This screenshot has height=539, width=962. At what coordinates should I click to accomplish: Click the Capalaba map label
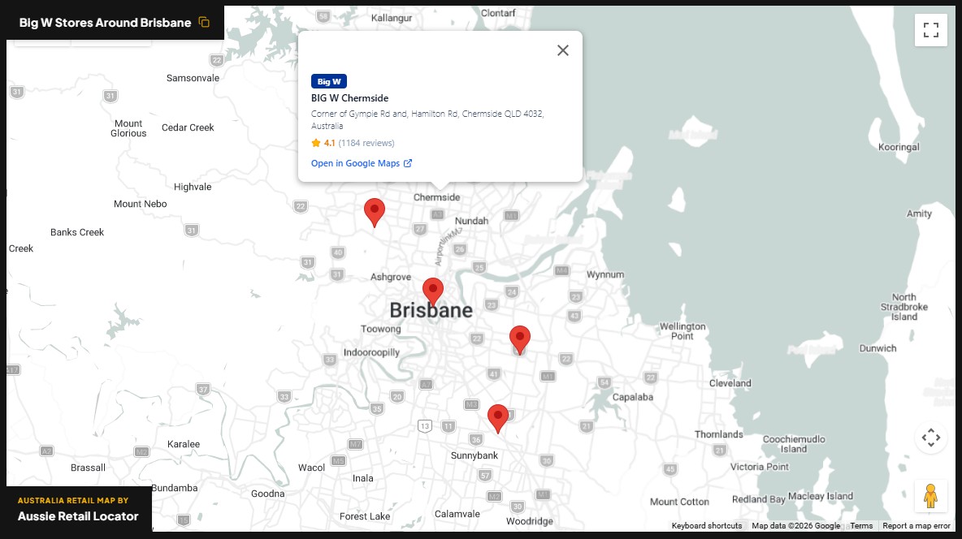(633, 397)
